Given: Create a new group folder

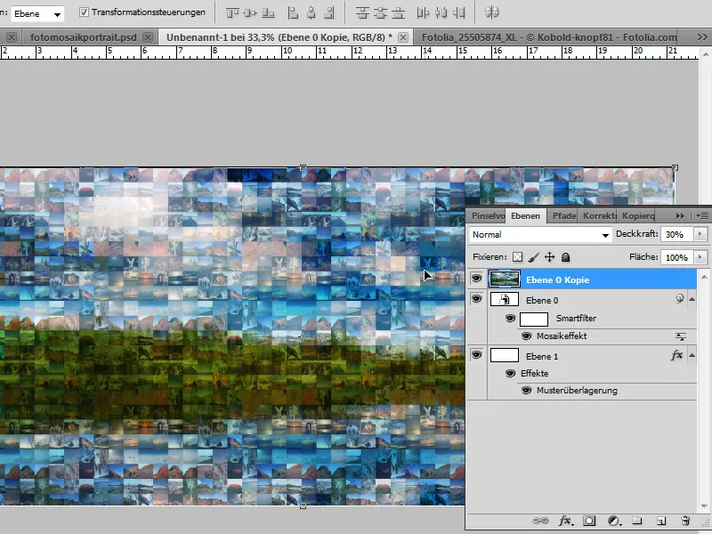Looking at the screenshot, I should pos(637,521).
